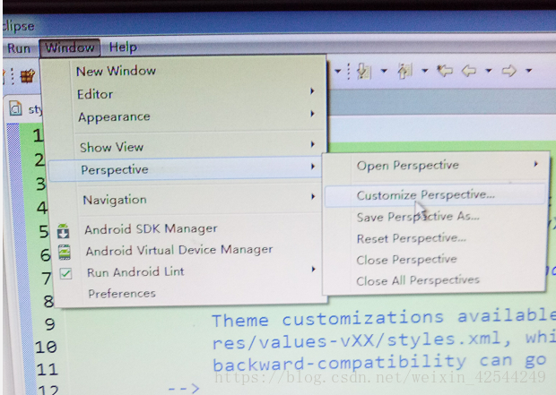Open the Forward history dropdown arrow
556x395 pixels.
(528, 71)
